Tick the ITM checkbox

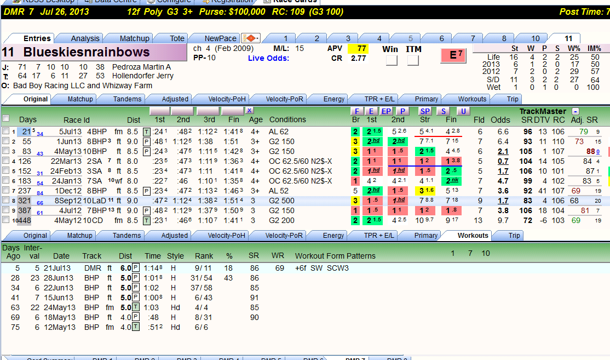[413, 60]
